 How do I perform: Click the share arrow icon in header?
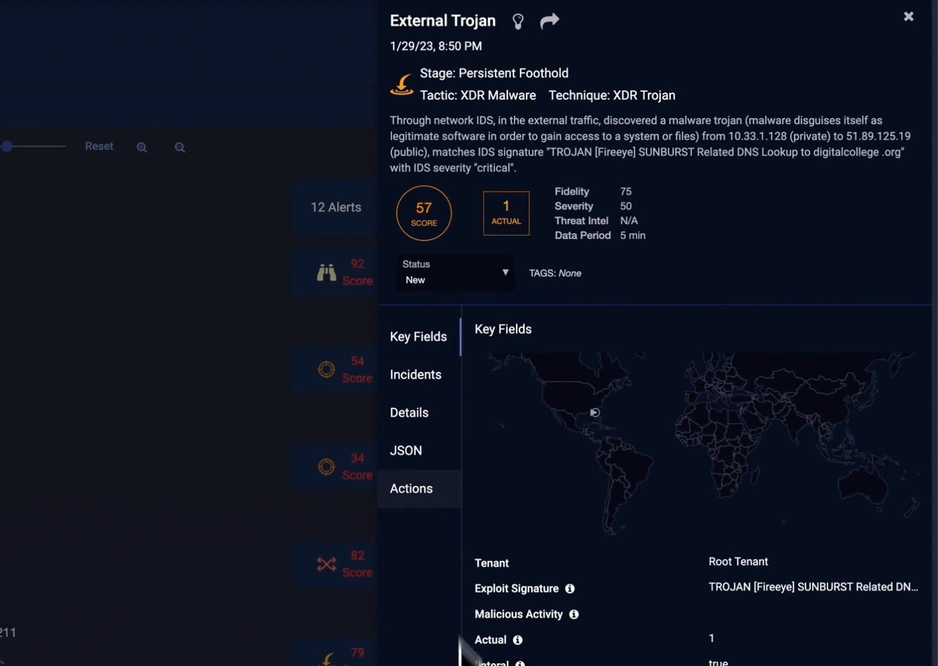click(x=549, y=21)
